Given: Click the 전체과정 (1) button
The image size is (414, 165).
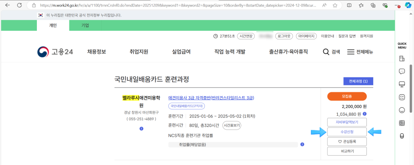Looking at the screenshot, I should click(x=358, y=81).
